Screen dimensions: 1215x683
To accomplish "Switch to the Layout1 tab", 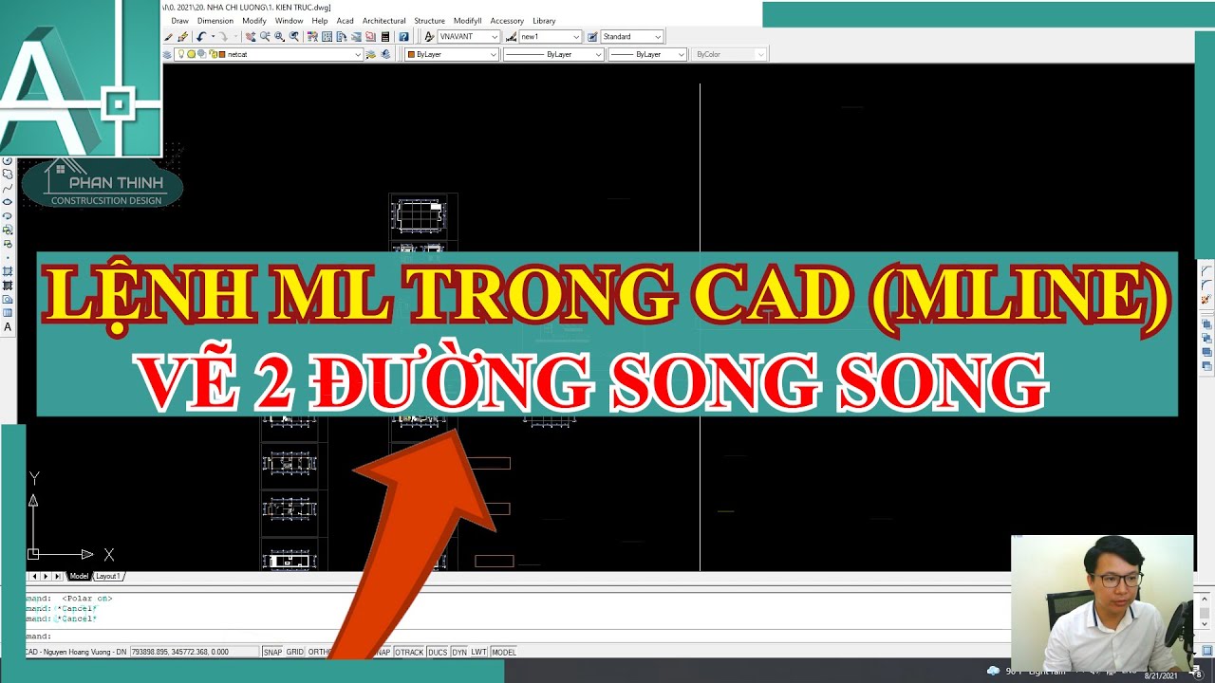I will (x=107, y=576).
